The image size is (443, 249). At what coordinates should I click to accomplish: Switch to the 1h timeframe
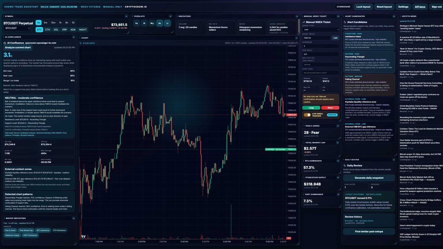click(60, 23)
